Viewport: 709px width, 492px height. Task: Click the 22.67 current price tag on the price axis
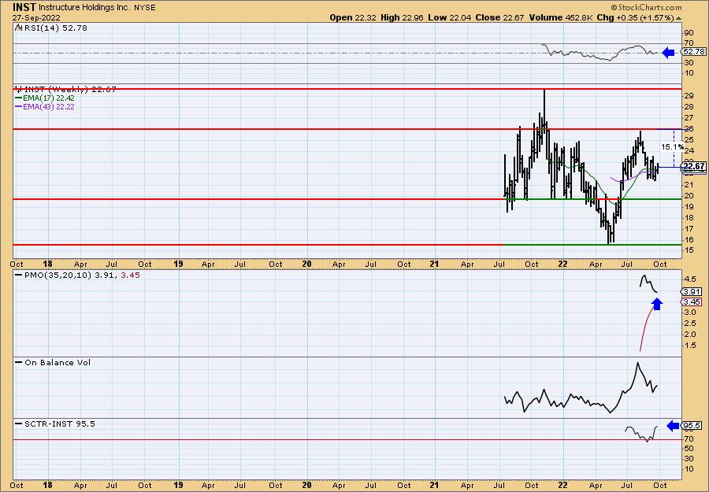click(x=694, y=166)
